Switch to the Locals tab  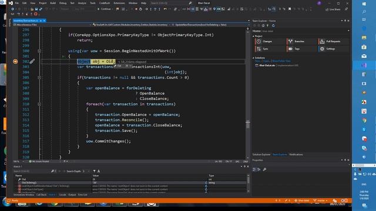[x=63, y=195]
